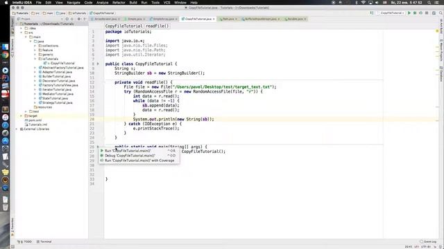Viewport: 444px width, 249px height.
Task: Toggle the Favorites tool window side tab
Action: click(x=12, y=227)
